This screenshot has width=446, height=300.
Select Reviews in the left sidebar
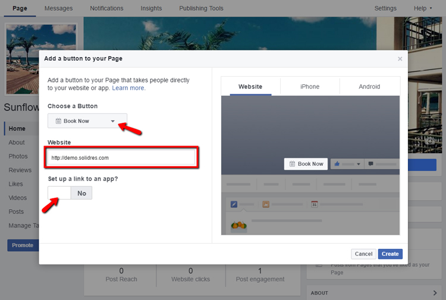point(20,170)
